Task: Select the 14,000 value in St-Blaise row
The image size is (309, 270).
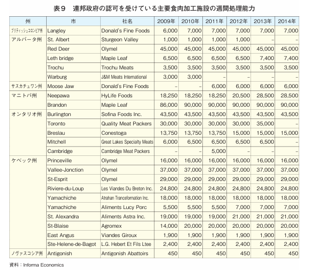Action: pyautogui.click(x=169, y=226)
